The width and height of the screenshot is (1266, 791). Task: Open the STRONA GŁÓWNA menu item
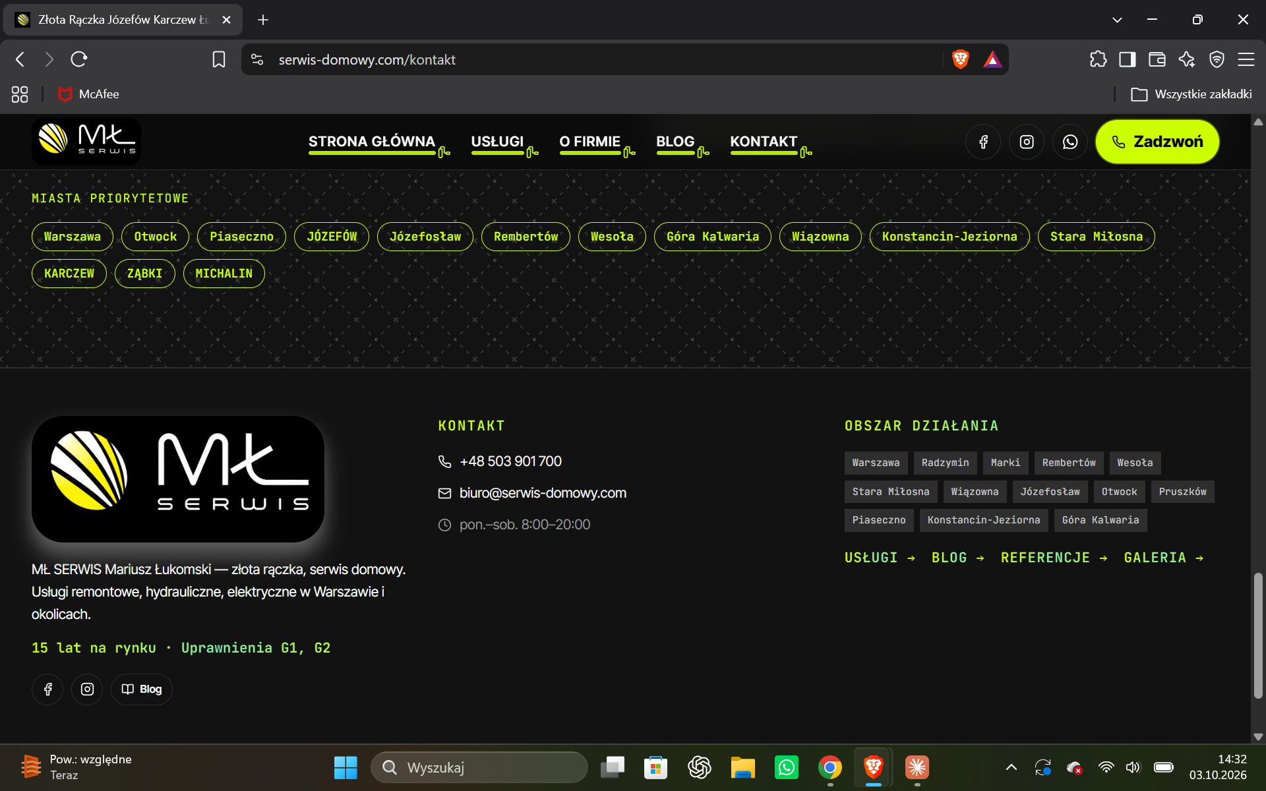(372, 142)
